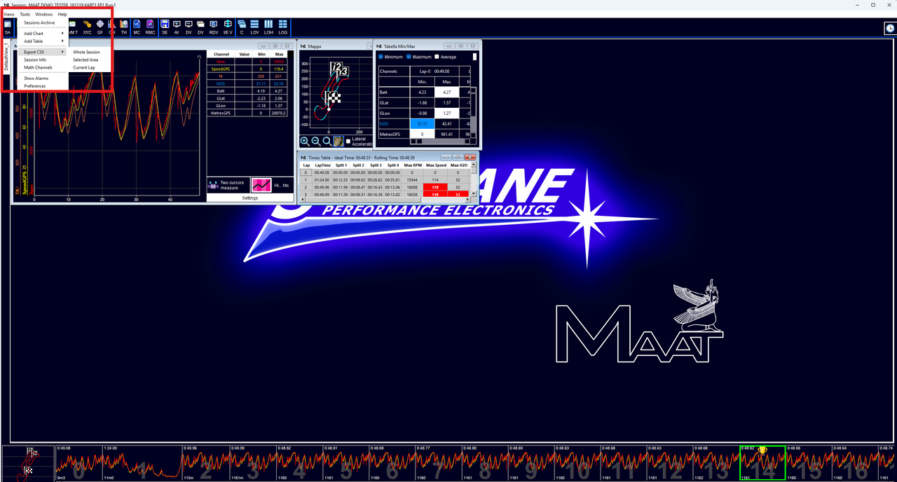This screenshot has width=897, height=482.
Task: Zoom out on the Mappa track map
Action: click(x=315, y=141)
